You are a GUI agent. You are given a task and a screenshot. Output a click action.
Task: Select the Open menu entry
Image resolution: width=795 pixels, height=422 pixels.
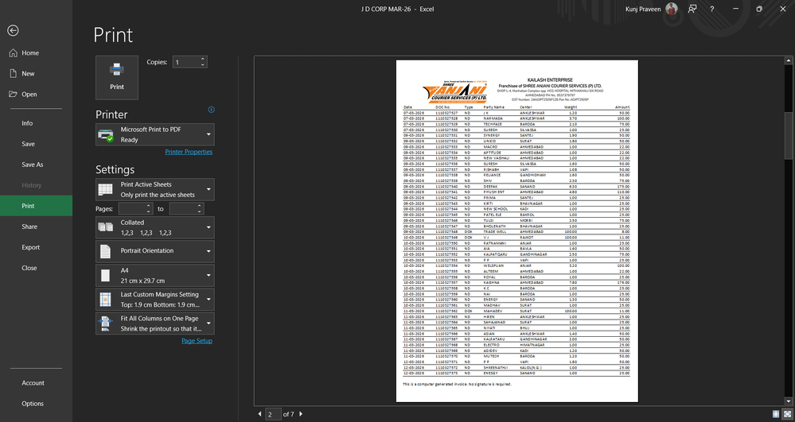[x=36, y=95]
